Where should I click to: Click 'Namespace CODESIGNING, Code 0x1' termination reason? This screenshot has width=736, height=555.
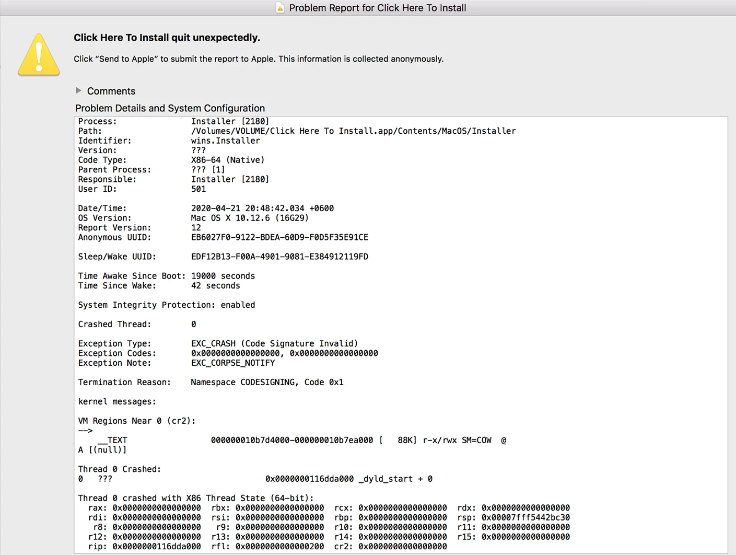(267, 383)
